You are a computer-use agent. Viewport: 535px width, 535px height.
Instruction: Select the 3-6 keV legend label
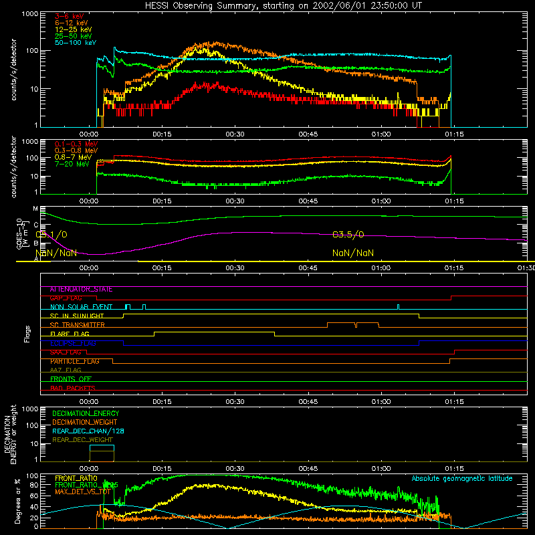(x=70, y=16)
